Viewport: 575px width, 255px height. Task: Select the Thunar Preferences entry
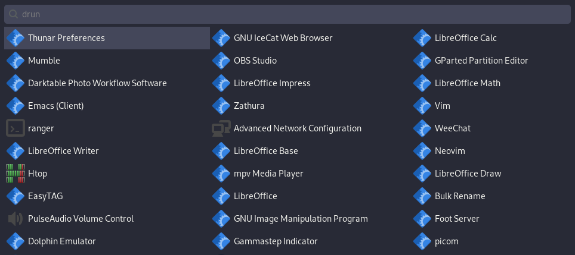(x=107, y=38)
